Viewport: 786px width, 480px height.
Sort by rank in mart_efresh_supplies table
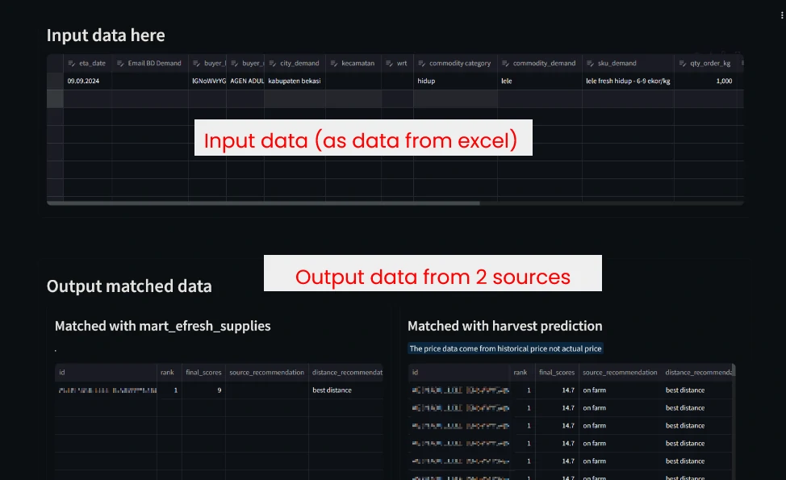coord(169,373)
